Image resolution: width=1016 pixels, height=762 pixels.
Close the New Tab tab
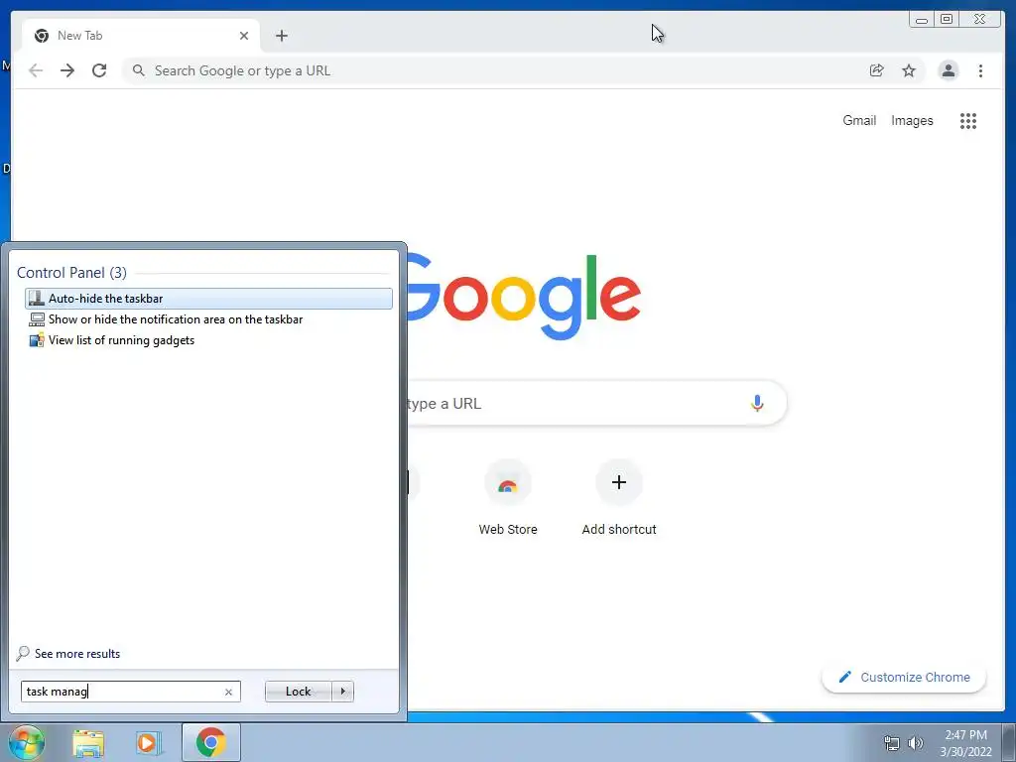click(244, 36)
